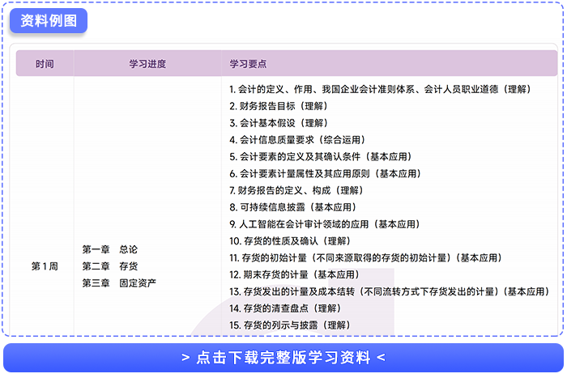The width and height of the screenshot is (567, 378).
Task: Click item 14 存货的清查盘点
Action: [286, 308]
